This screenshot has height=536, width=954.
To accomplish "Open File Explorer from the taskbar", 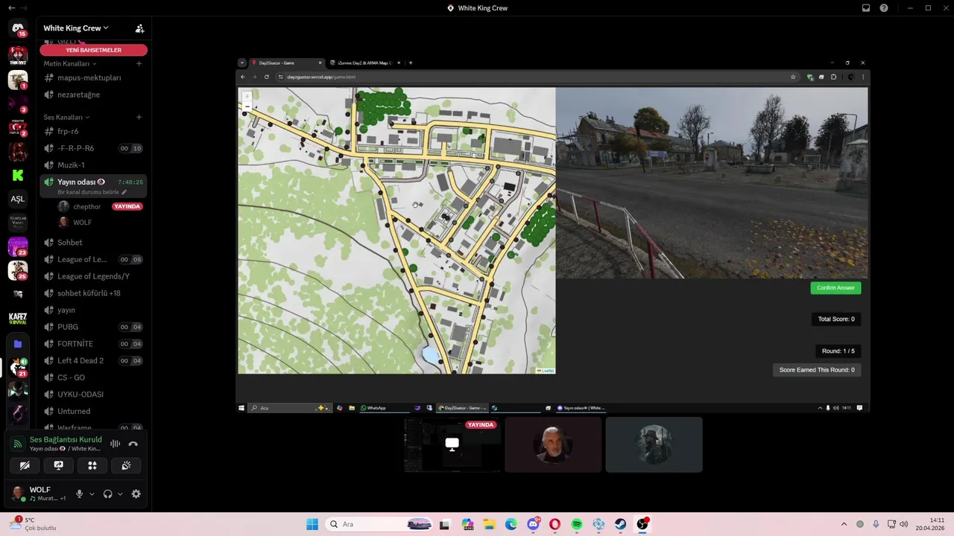I will point(489,524).
